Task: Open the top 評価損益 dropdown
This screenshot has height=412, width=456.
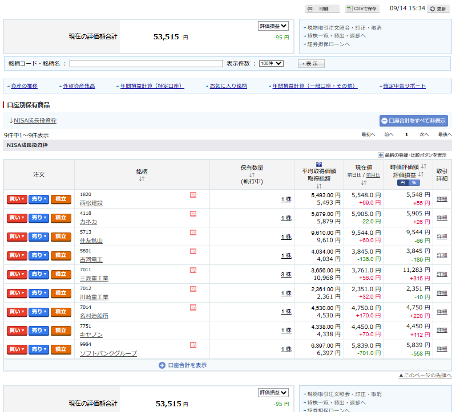Action: [273, 26]
